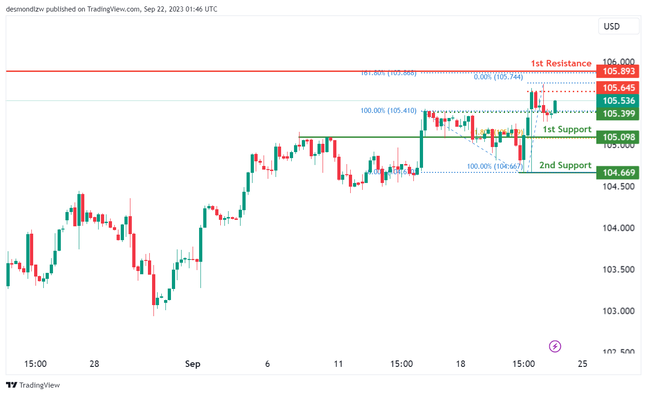Click the 105.893 resistance price label
647x395 pixels.
[x=618, y=71]
